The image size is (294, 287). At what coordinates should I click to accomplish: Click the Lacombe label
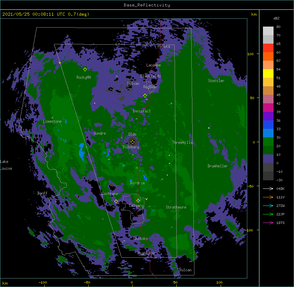tap(153, 65)
